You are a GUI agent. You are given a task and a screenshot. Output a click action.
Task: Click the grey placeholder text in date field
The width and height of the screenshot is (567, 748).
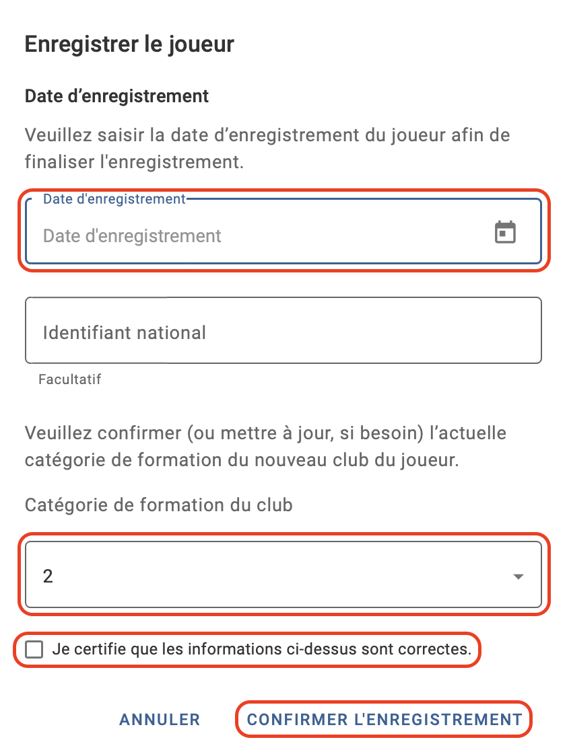coord(132,235)
